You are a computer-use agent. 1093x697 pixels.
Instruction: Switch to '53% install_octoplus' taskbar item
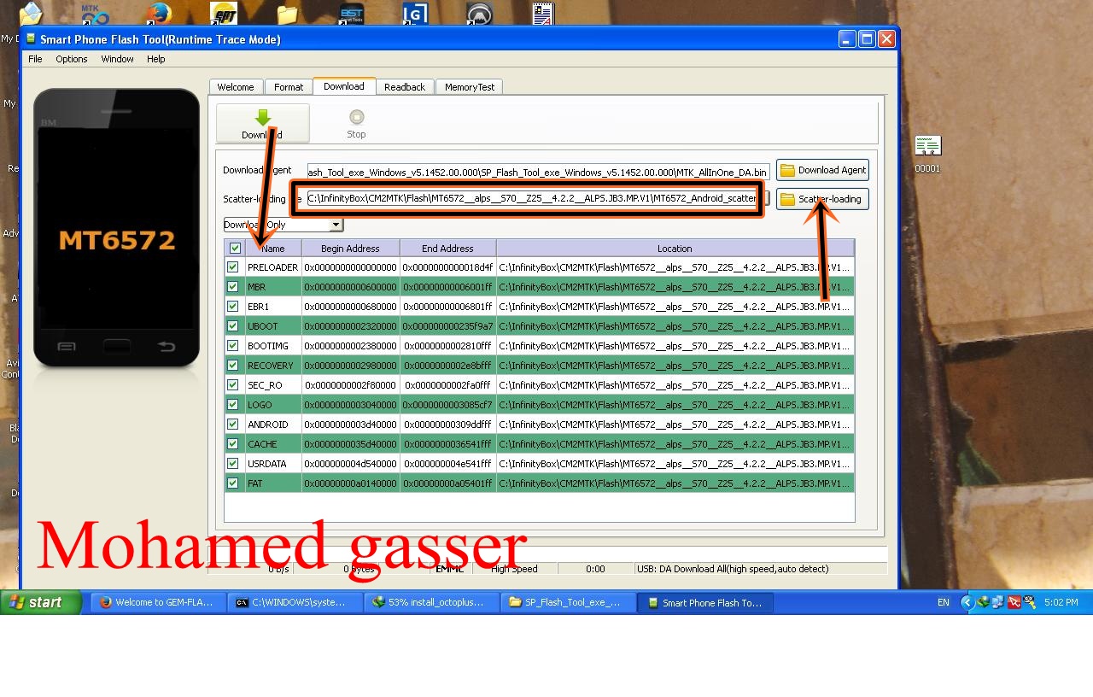coord(432,602)
